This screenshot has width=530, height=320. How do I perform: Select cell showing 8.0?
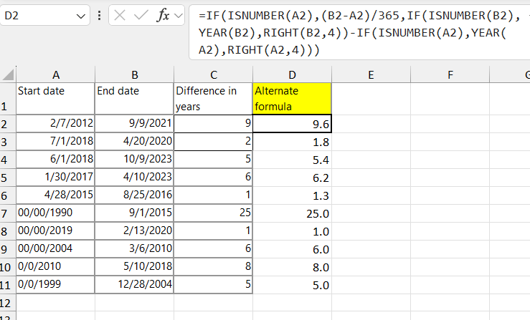pos(292,266)
